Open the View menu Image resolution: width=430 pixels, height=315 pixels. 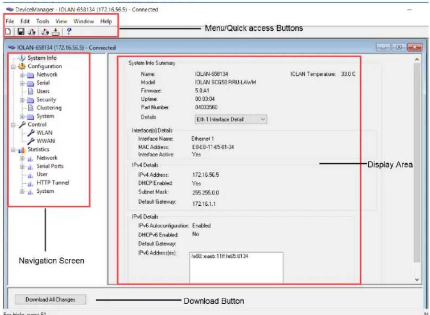pyautogui.click(x=61, y=21)
